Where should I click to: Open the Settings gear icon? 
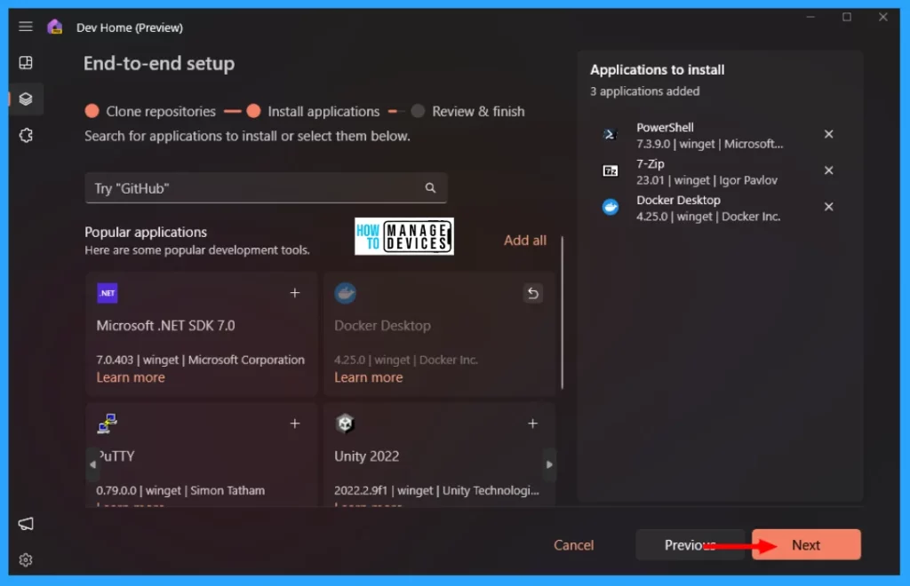(x=26, y=560)
